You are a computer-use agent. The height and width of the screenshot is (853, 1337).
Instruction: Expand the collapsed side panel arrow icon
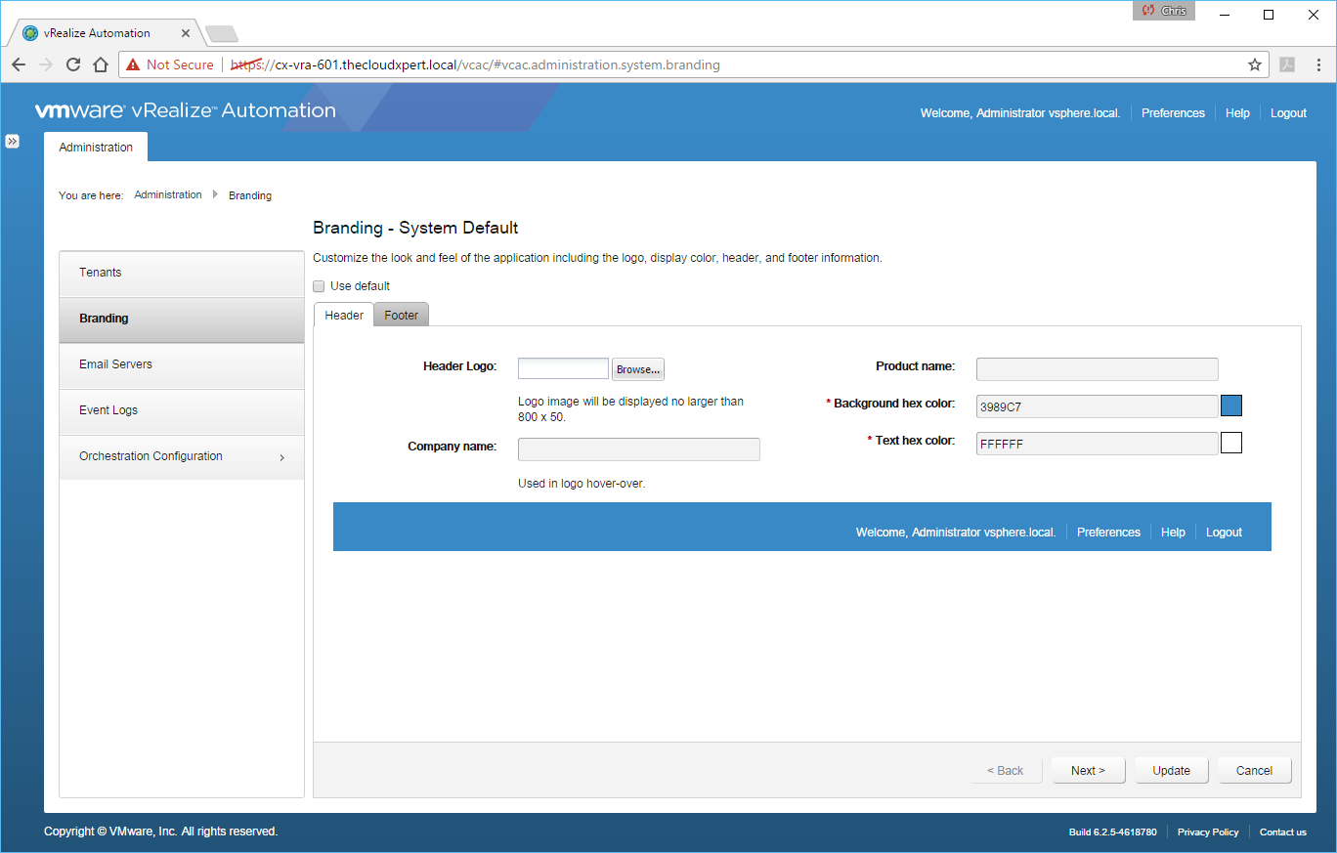(x=13, y=142)
